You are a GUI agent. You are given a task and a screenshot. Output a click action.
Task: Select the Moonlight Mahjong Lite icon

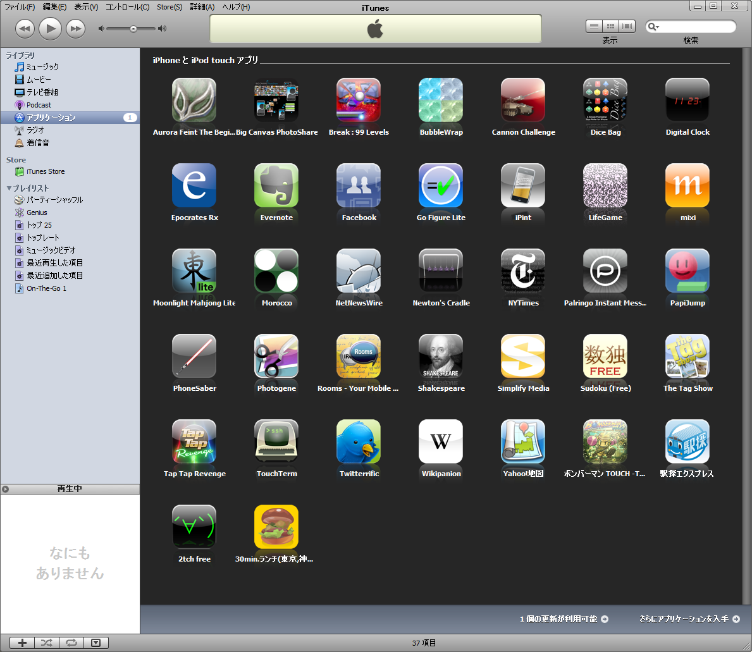194,271
